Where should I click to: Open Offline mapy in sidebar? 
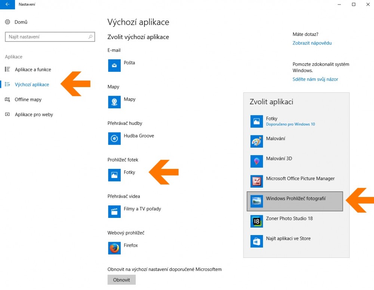pyautogui.click(x=28, y=99)
